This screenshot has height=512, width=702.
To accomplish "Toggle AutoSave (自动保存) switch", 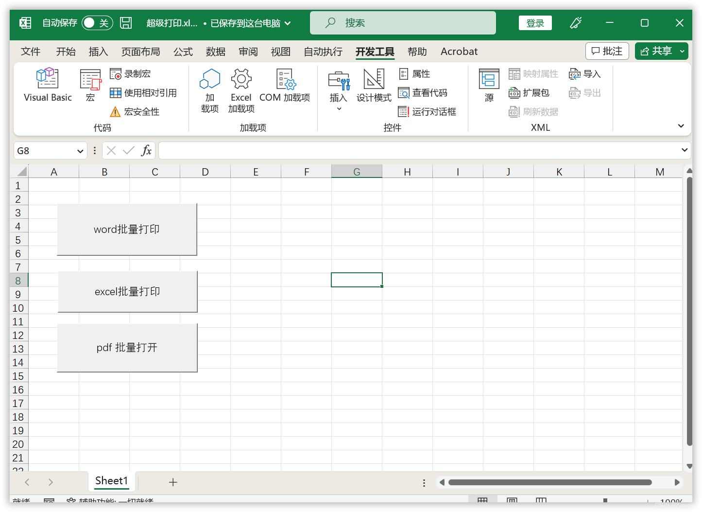I will pyautogui.click(x=97, y=23).
